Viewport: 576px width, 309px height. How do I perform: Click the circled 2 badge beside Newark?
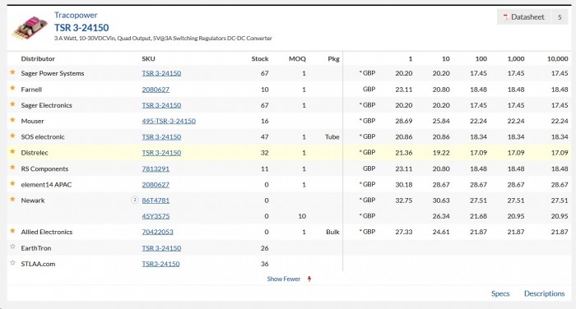pyautogui.click(x=134, y=200)
